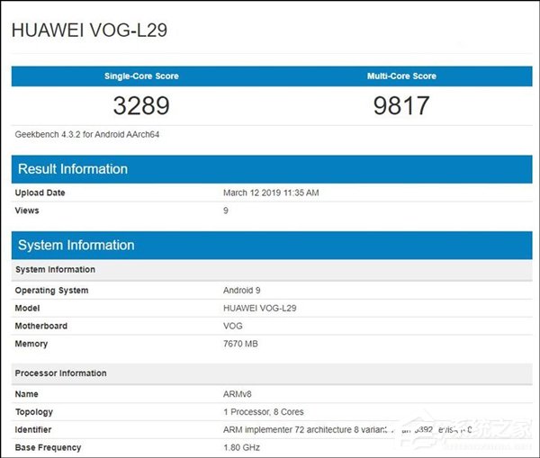Select the Operating System label
The width and height of the screenshot is (540, 458).
pyautogui.click(x=51, y=291)
